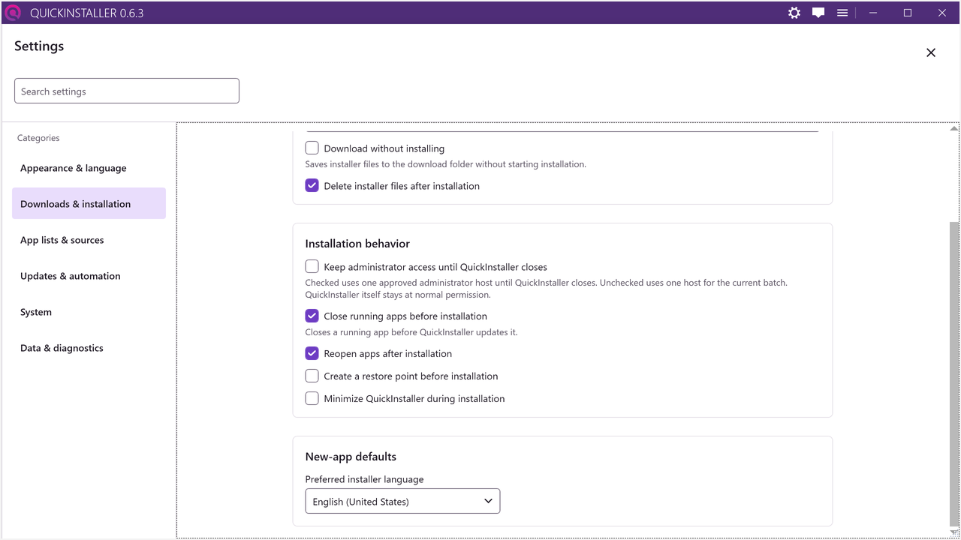Enable Download without installing checkbox

[x=312, y=148]
